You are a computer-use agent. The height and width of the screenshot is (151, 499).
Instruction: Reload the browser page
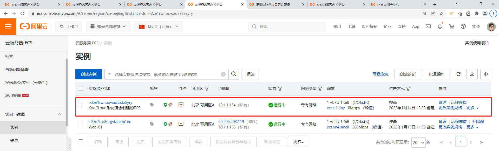(x=22, y=13)
